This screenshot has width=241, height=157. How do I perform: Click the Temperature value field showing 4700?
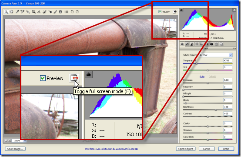point(228,60)
